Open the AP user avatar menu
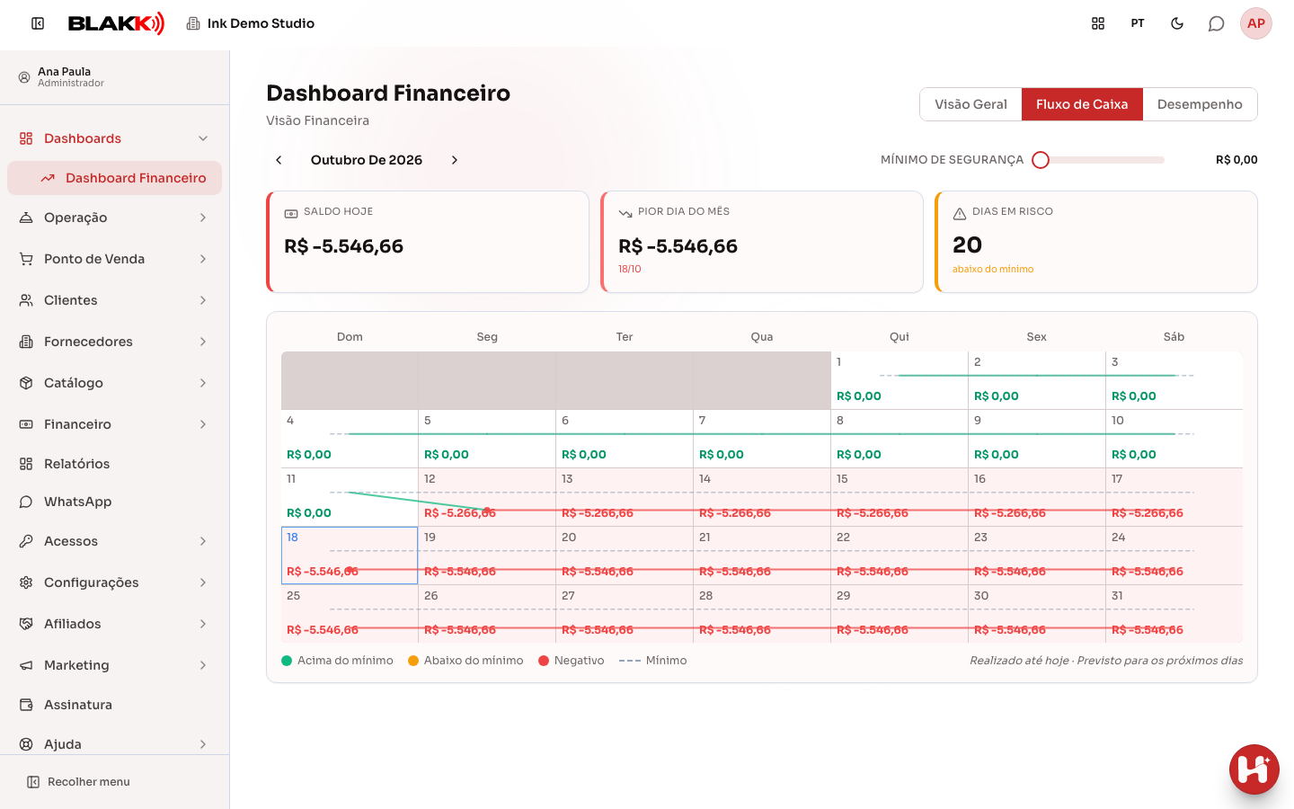 pyautogui.click(x=1256, y=23)
